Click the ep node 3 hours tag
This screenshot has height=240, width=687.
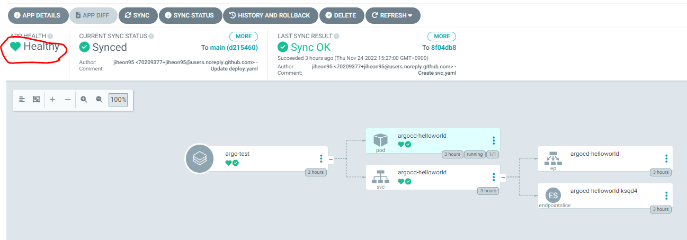[661, 172]
